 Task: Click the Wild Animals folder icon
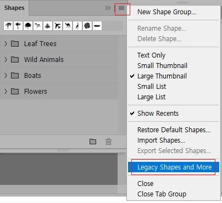coord(15,59)
